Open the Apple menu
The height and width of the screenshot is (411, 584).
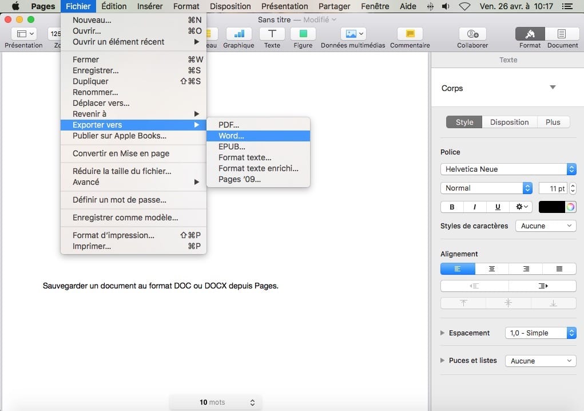(15, 6)
